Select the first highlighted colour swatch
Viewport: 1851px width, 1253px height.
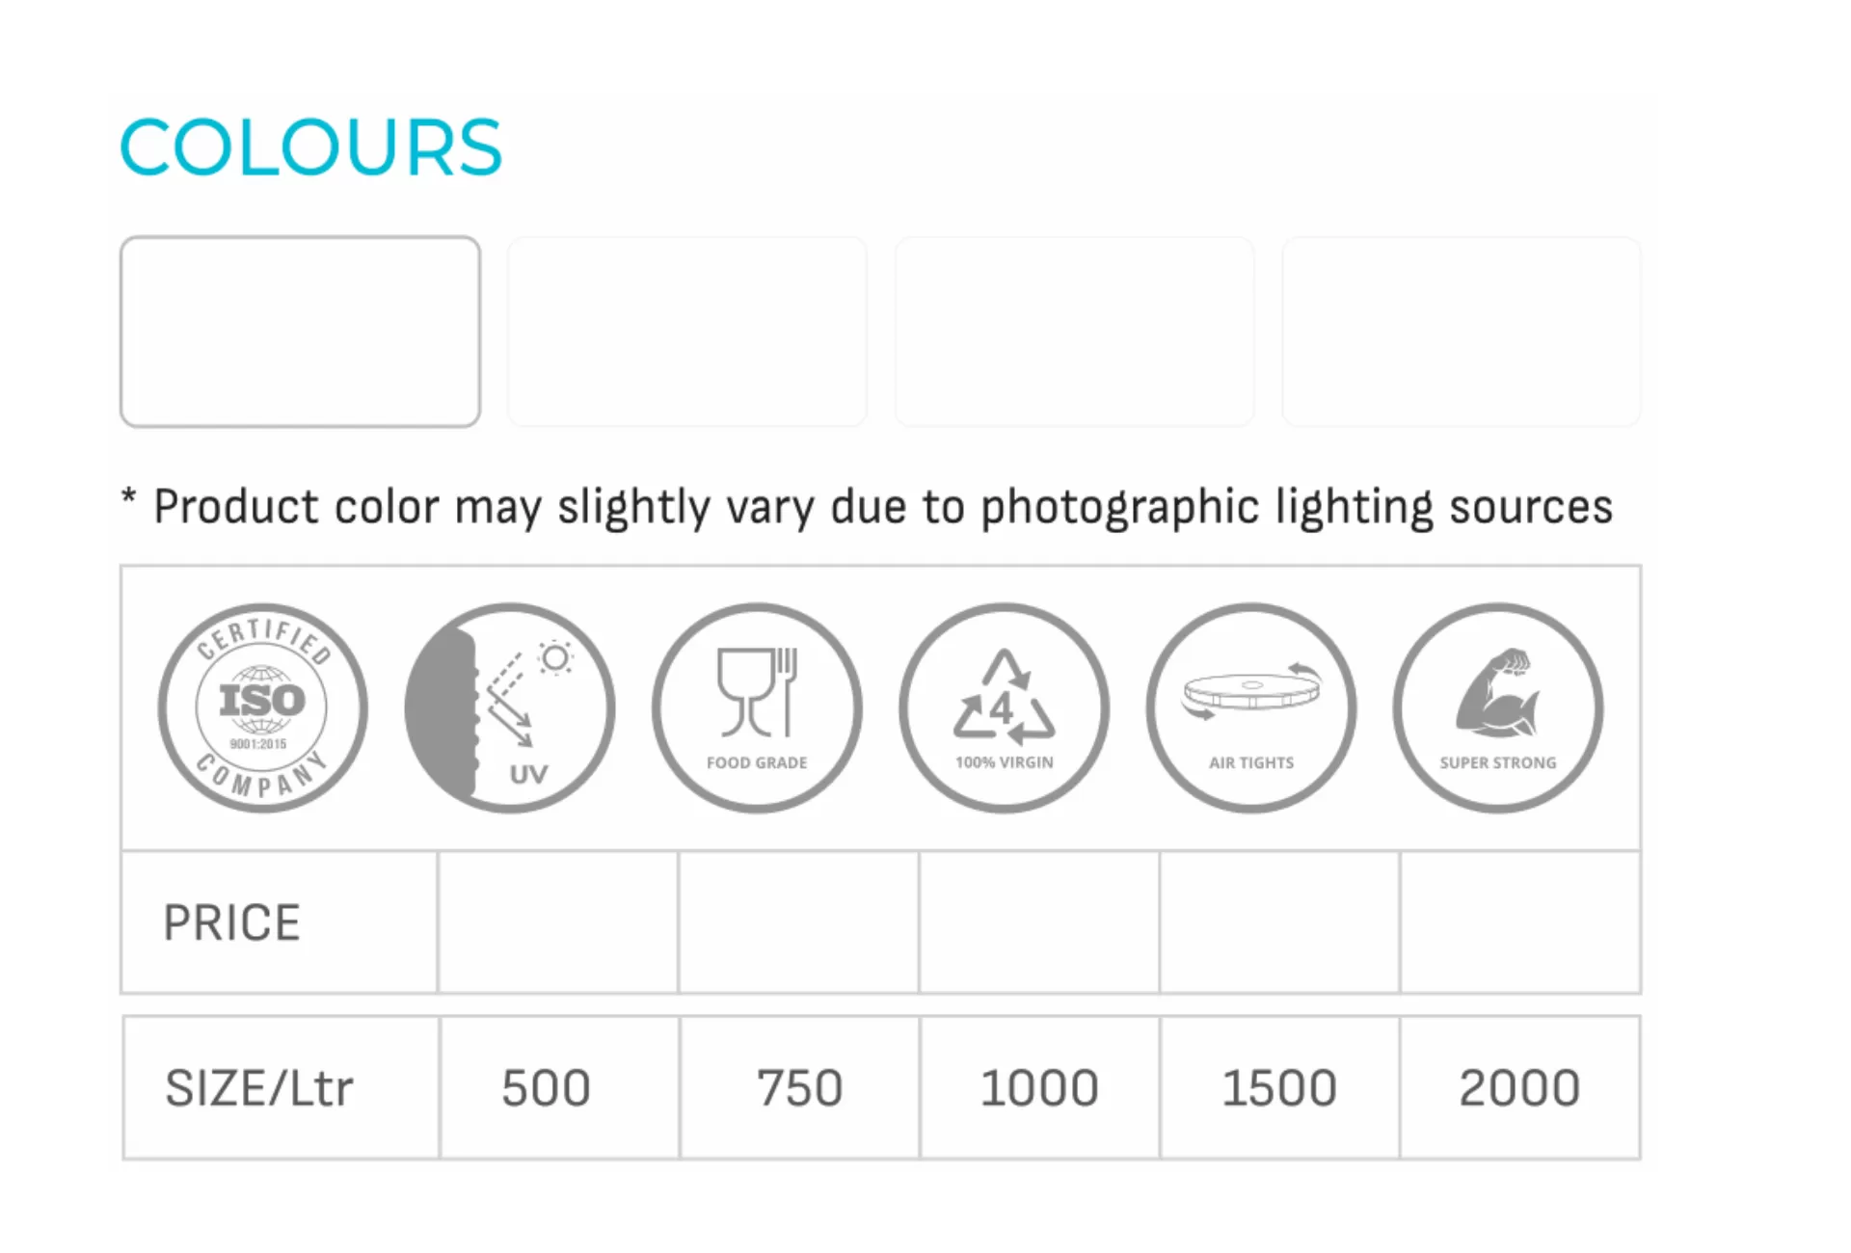pos(300,332)
